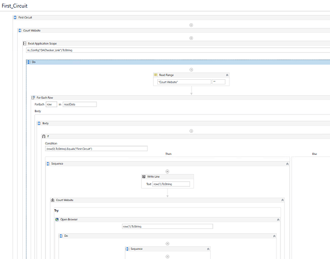Click the Write Line activity icon

coord(144,177)
